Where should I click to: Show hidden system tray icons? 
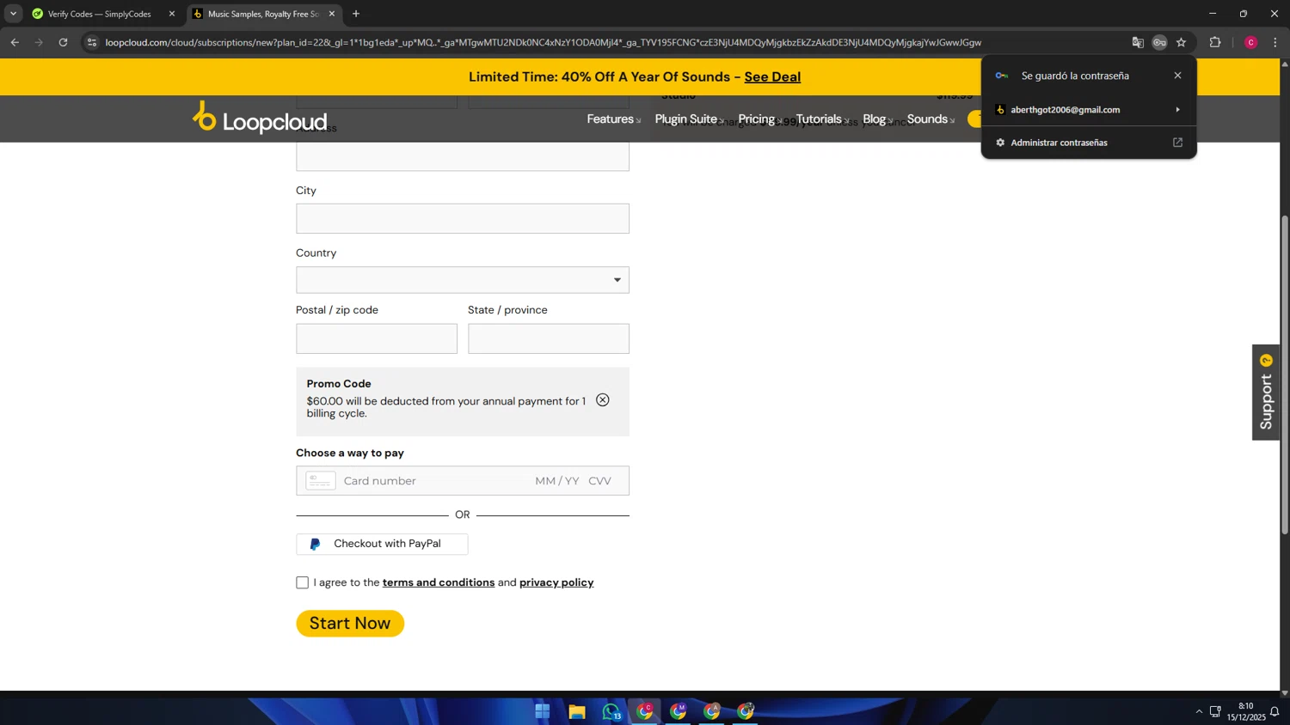(x=1199, y=711)
